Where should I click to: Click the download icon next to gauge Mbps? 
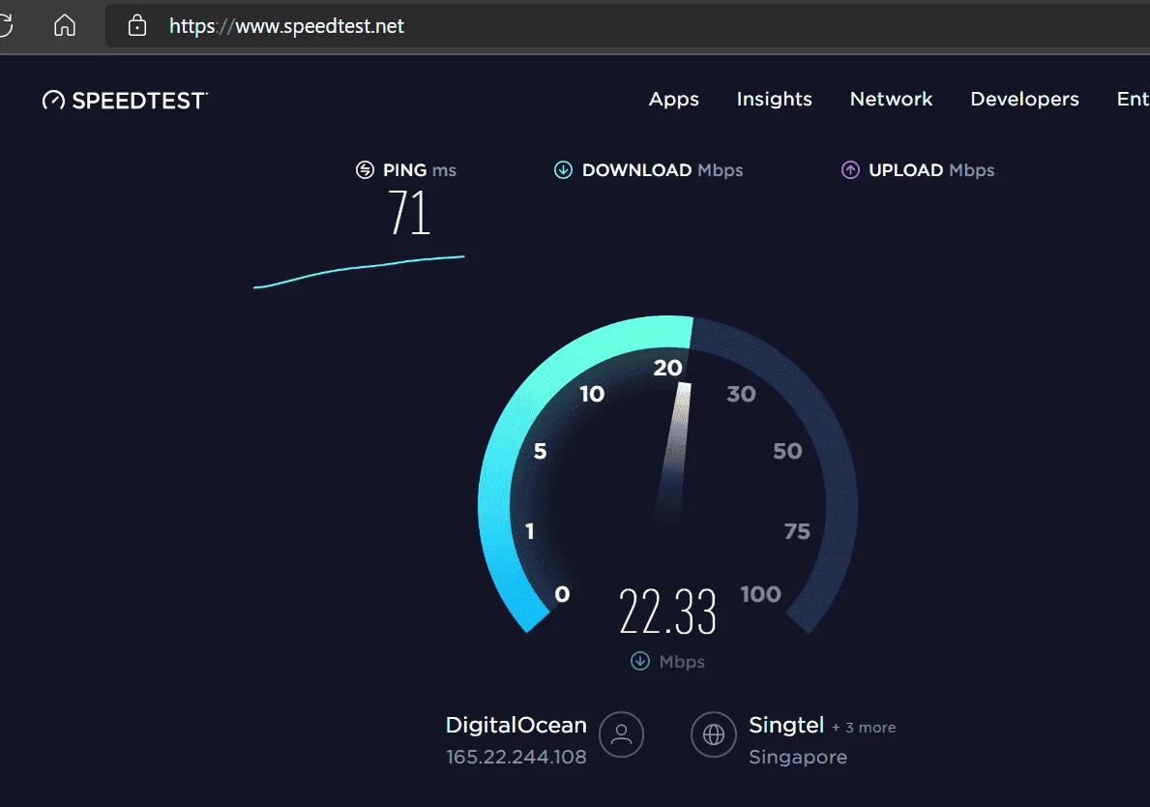point(639,661)
